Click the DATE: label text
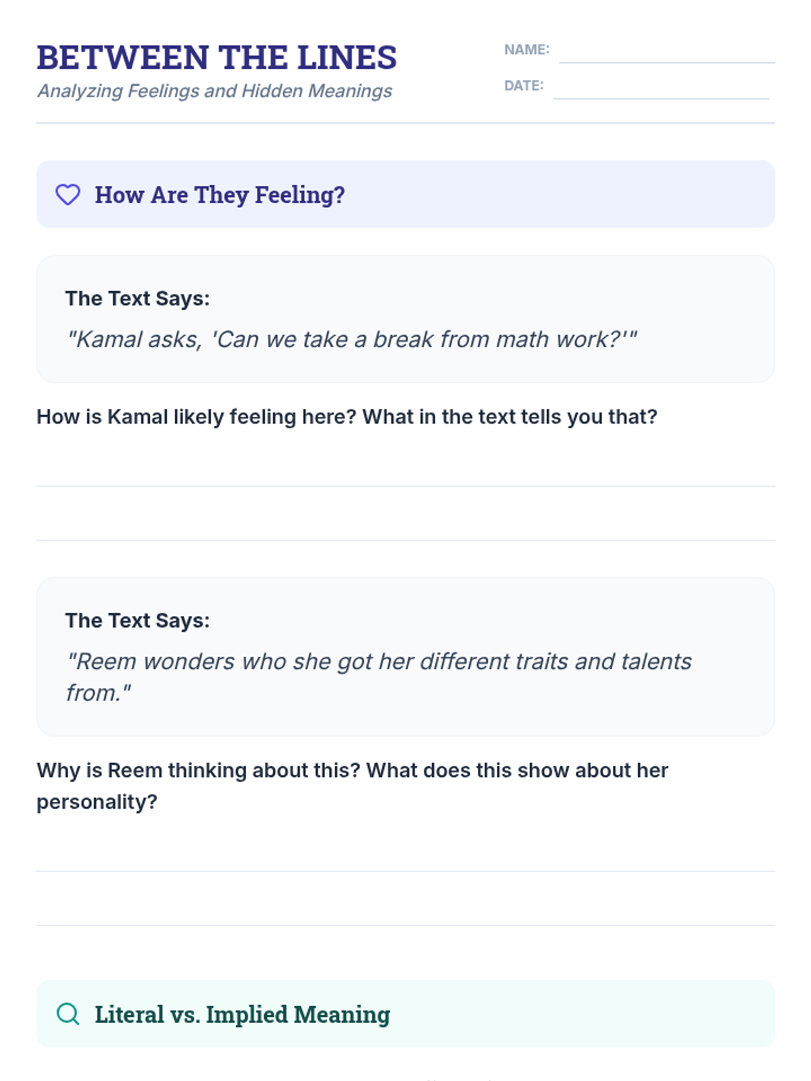This screenshot has height=1081, width=811. (x=524, y=86)
